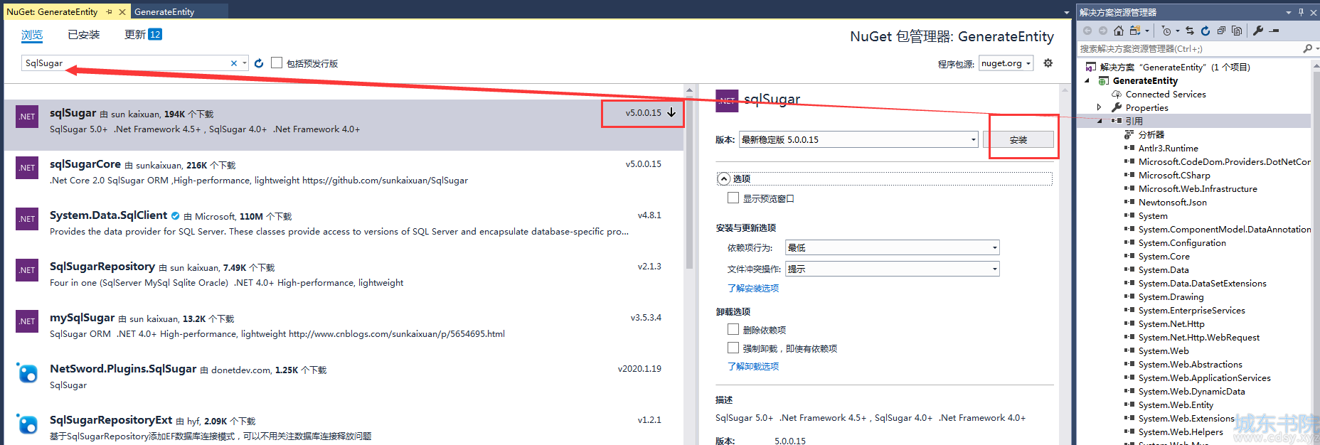Click Show All Files icon
The image size is (1320, 445).
point(1237,31)
